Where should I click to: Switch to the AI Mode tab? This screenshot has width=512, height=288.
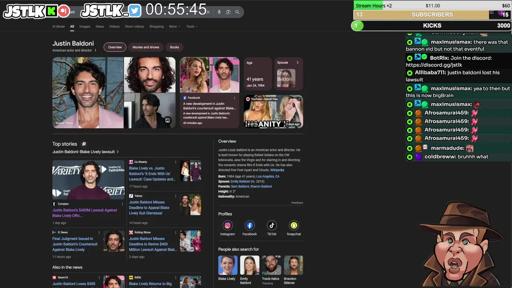click(58, 26)
